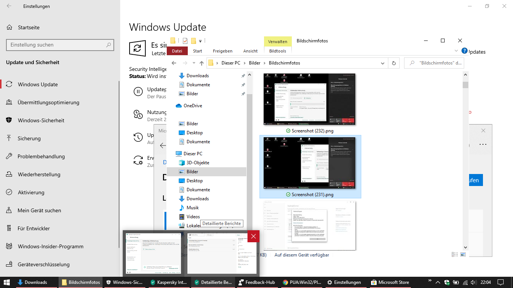Open the Datei menu in Explorer
The image size is (513, 288).
point(177,51)
